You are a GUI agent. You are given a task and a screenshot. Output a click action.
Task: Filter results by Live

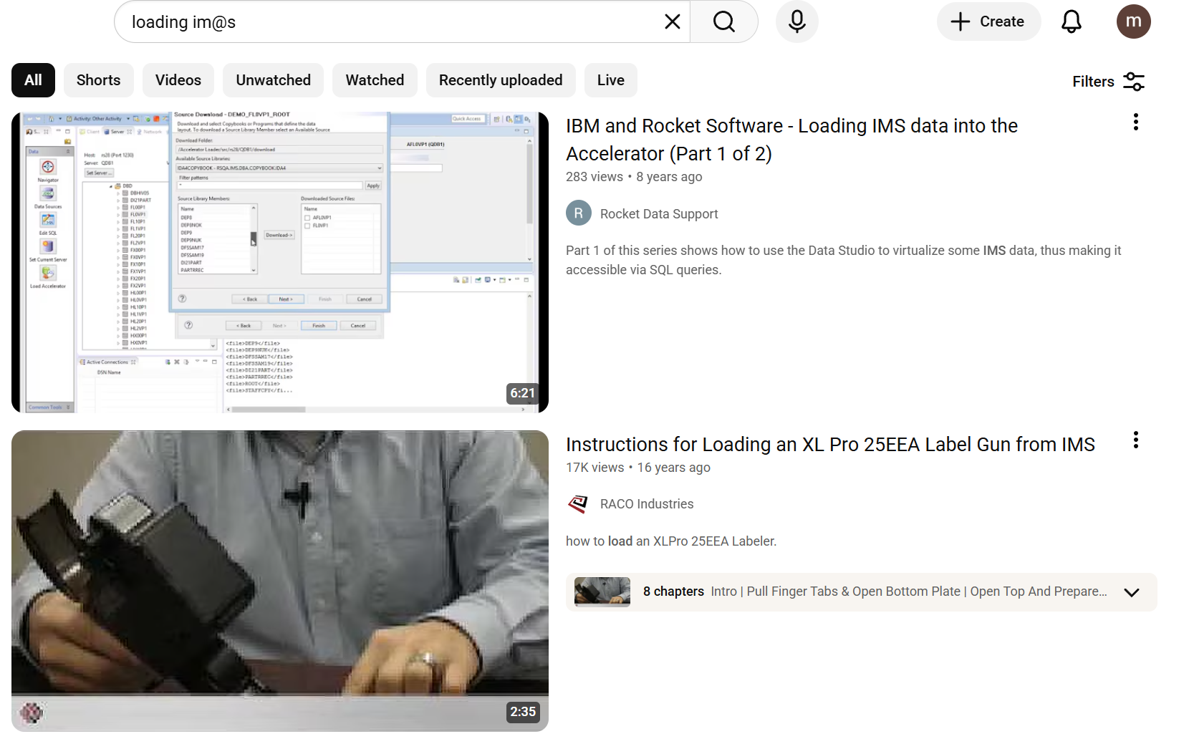click(611, 80)
